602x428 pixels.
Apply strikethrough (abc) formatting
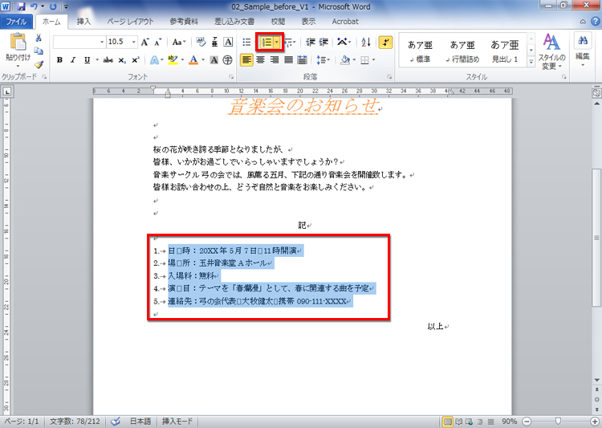coord(108,60)
